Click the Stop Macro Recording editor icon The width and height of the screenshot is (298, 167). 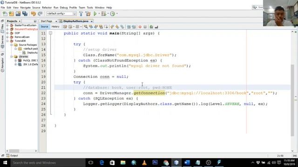(x=145, y=27)
